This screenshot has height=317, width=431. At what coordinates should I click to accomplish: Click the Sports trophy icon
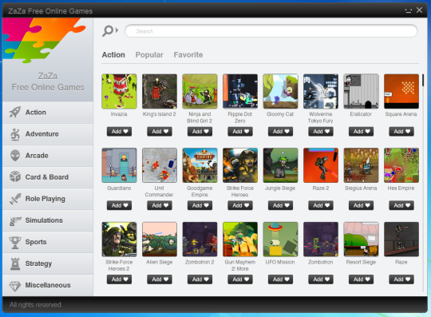click(x=15, y=242)
